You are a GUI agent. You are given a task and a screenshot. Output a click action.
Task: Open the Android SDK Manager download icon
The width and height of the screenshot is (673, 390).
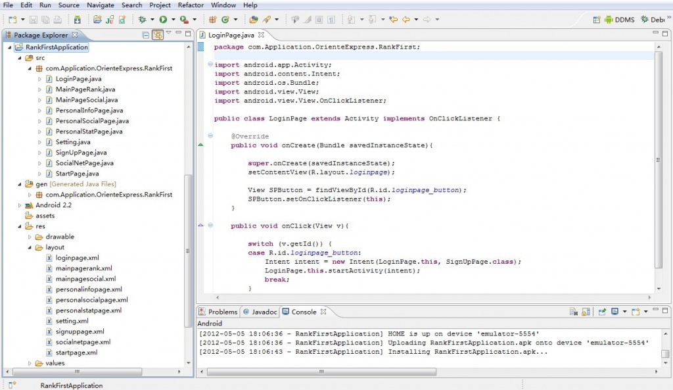tap(78, 20)
